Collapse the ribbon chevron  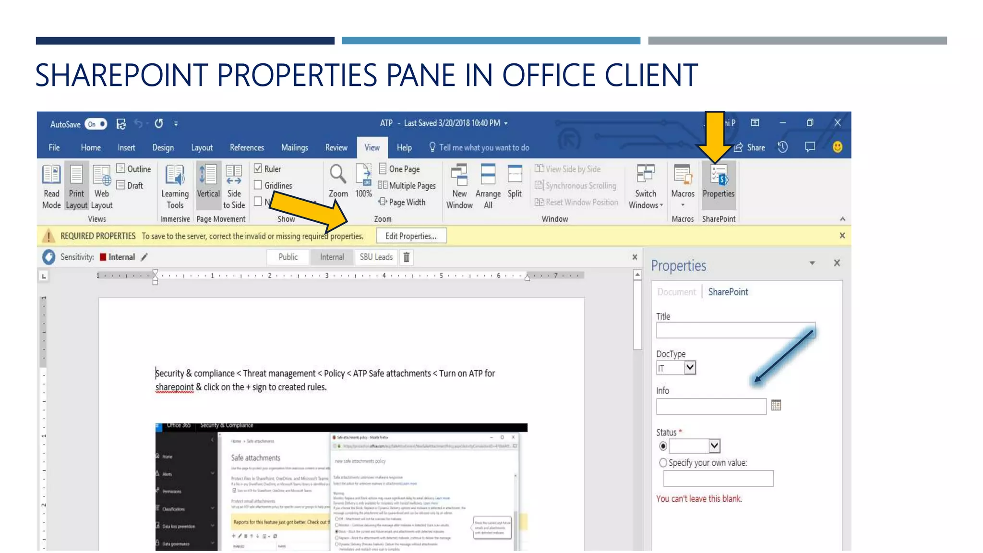842,219
